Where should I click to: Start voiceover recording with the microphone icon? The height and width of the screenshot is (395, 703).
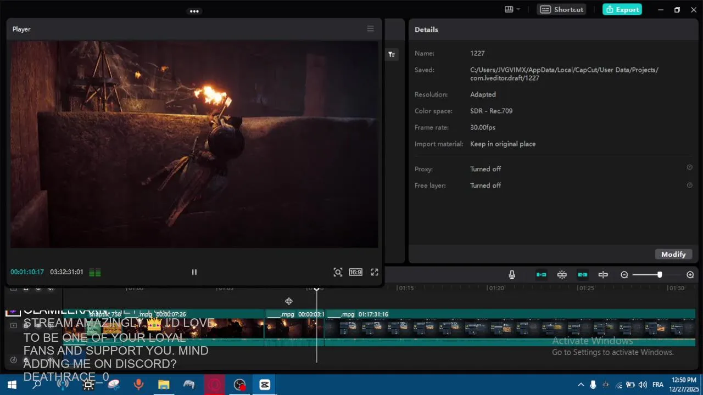point(512,275)
